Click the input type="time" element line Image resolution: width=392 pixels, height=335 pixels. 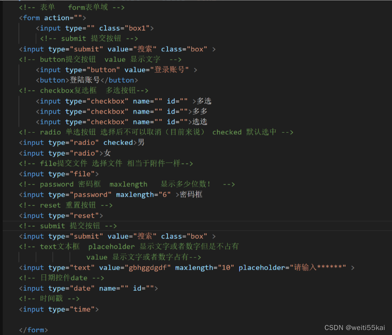pos(57,309)
